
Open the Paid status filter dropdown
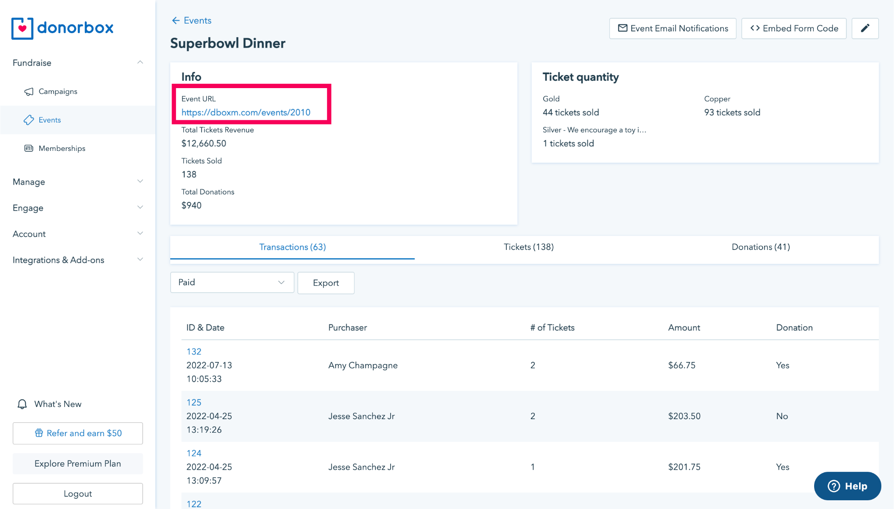click(x=232, y=283)
